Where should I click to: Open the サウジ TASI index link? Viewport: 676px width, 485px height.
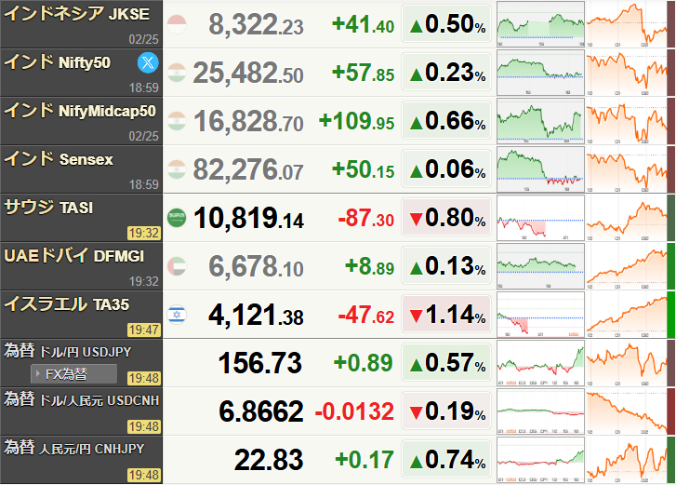pyautogui.click(x=48, y=207)
